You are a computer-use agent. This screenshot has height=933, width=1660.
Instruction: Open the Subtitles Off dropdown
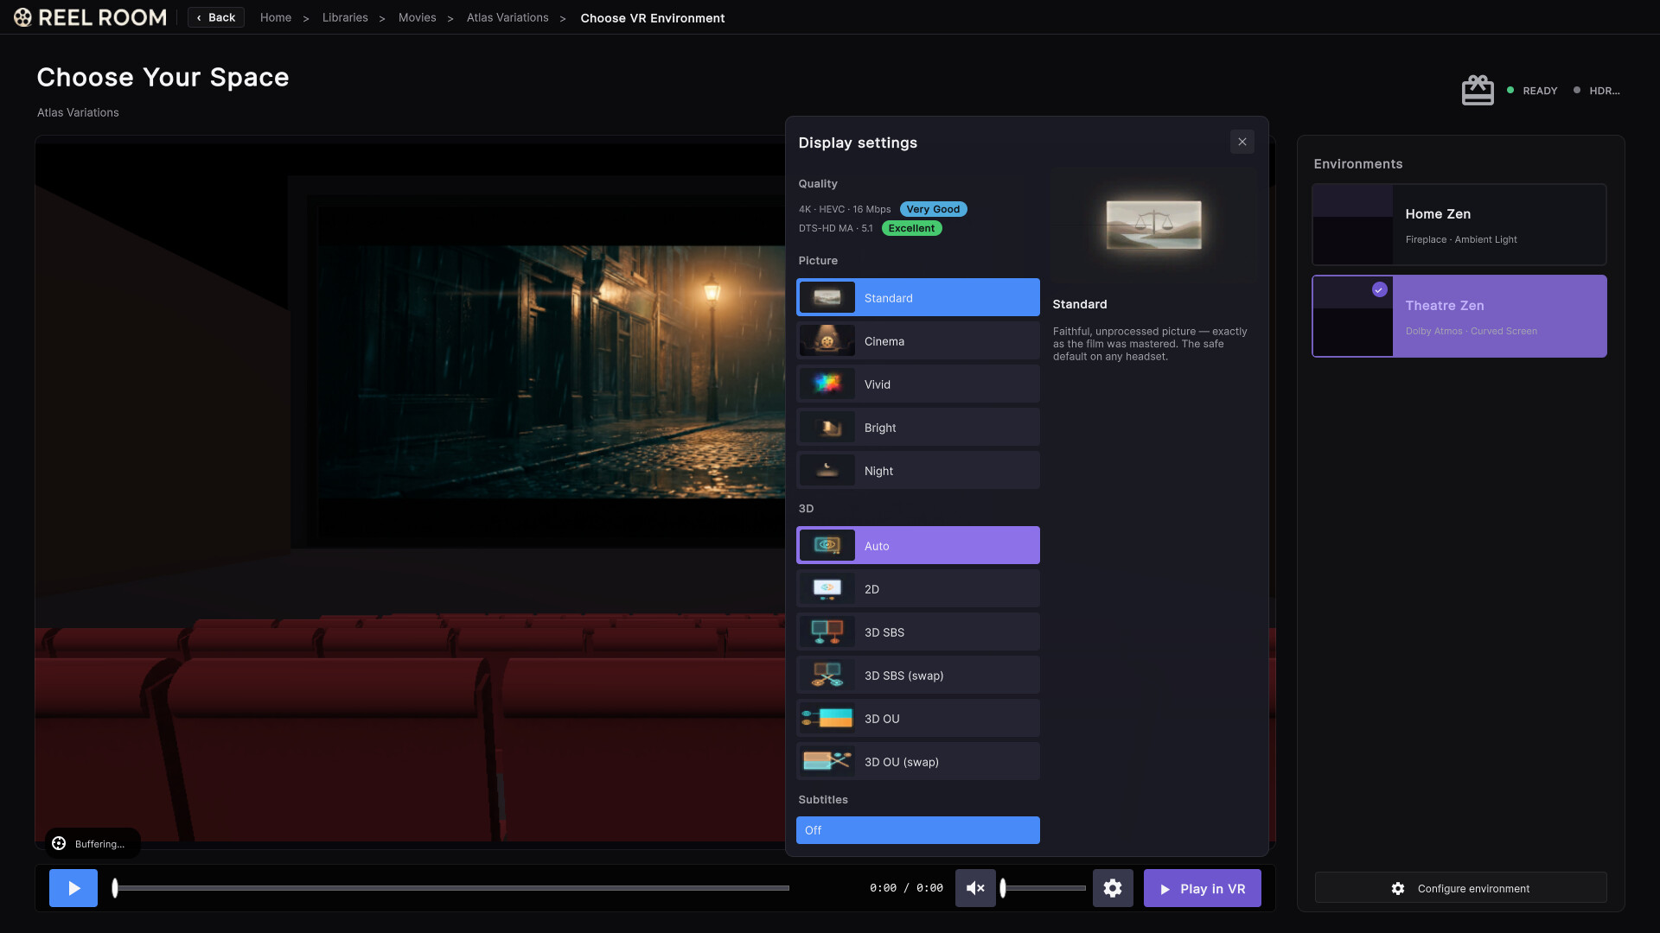pyautogui.click(x=918, y=830)
